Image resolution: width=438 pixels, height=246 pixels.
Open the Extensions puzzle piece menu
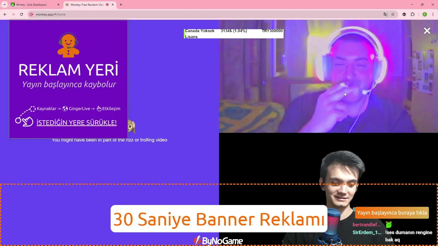pyautogui.click(x=412, y=14)
